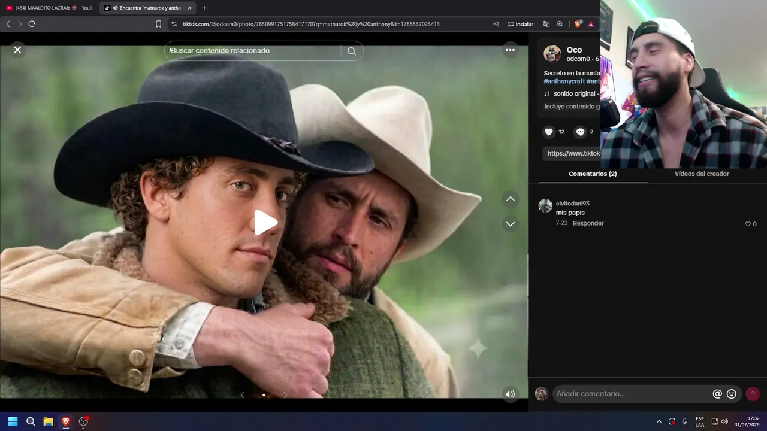Go to next post with down chevron

tap(510, 224)
